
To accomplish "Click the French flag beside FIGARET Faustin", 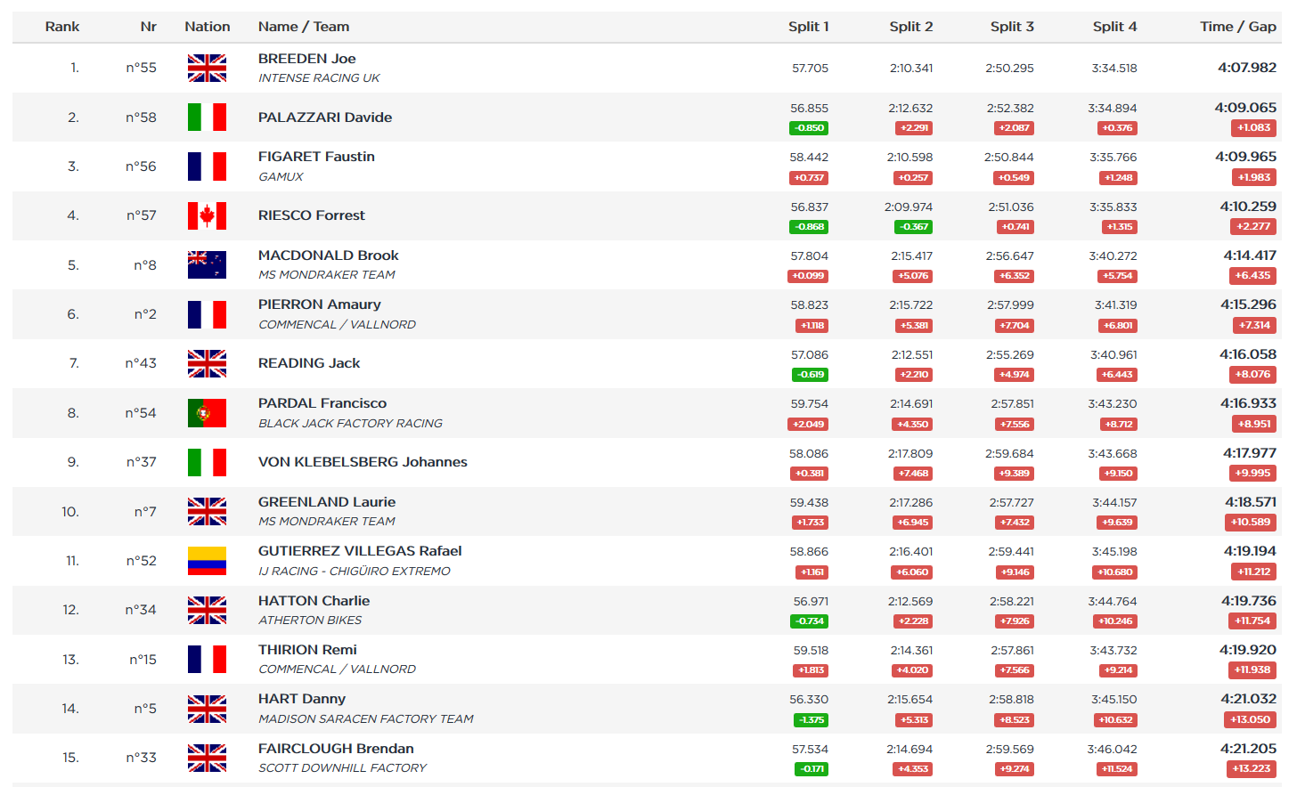I will 207,166.
